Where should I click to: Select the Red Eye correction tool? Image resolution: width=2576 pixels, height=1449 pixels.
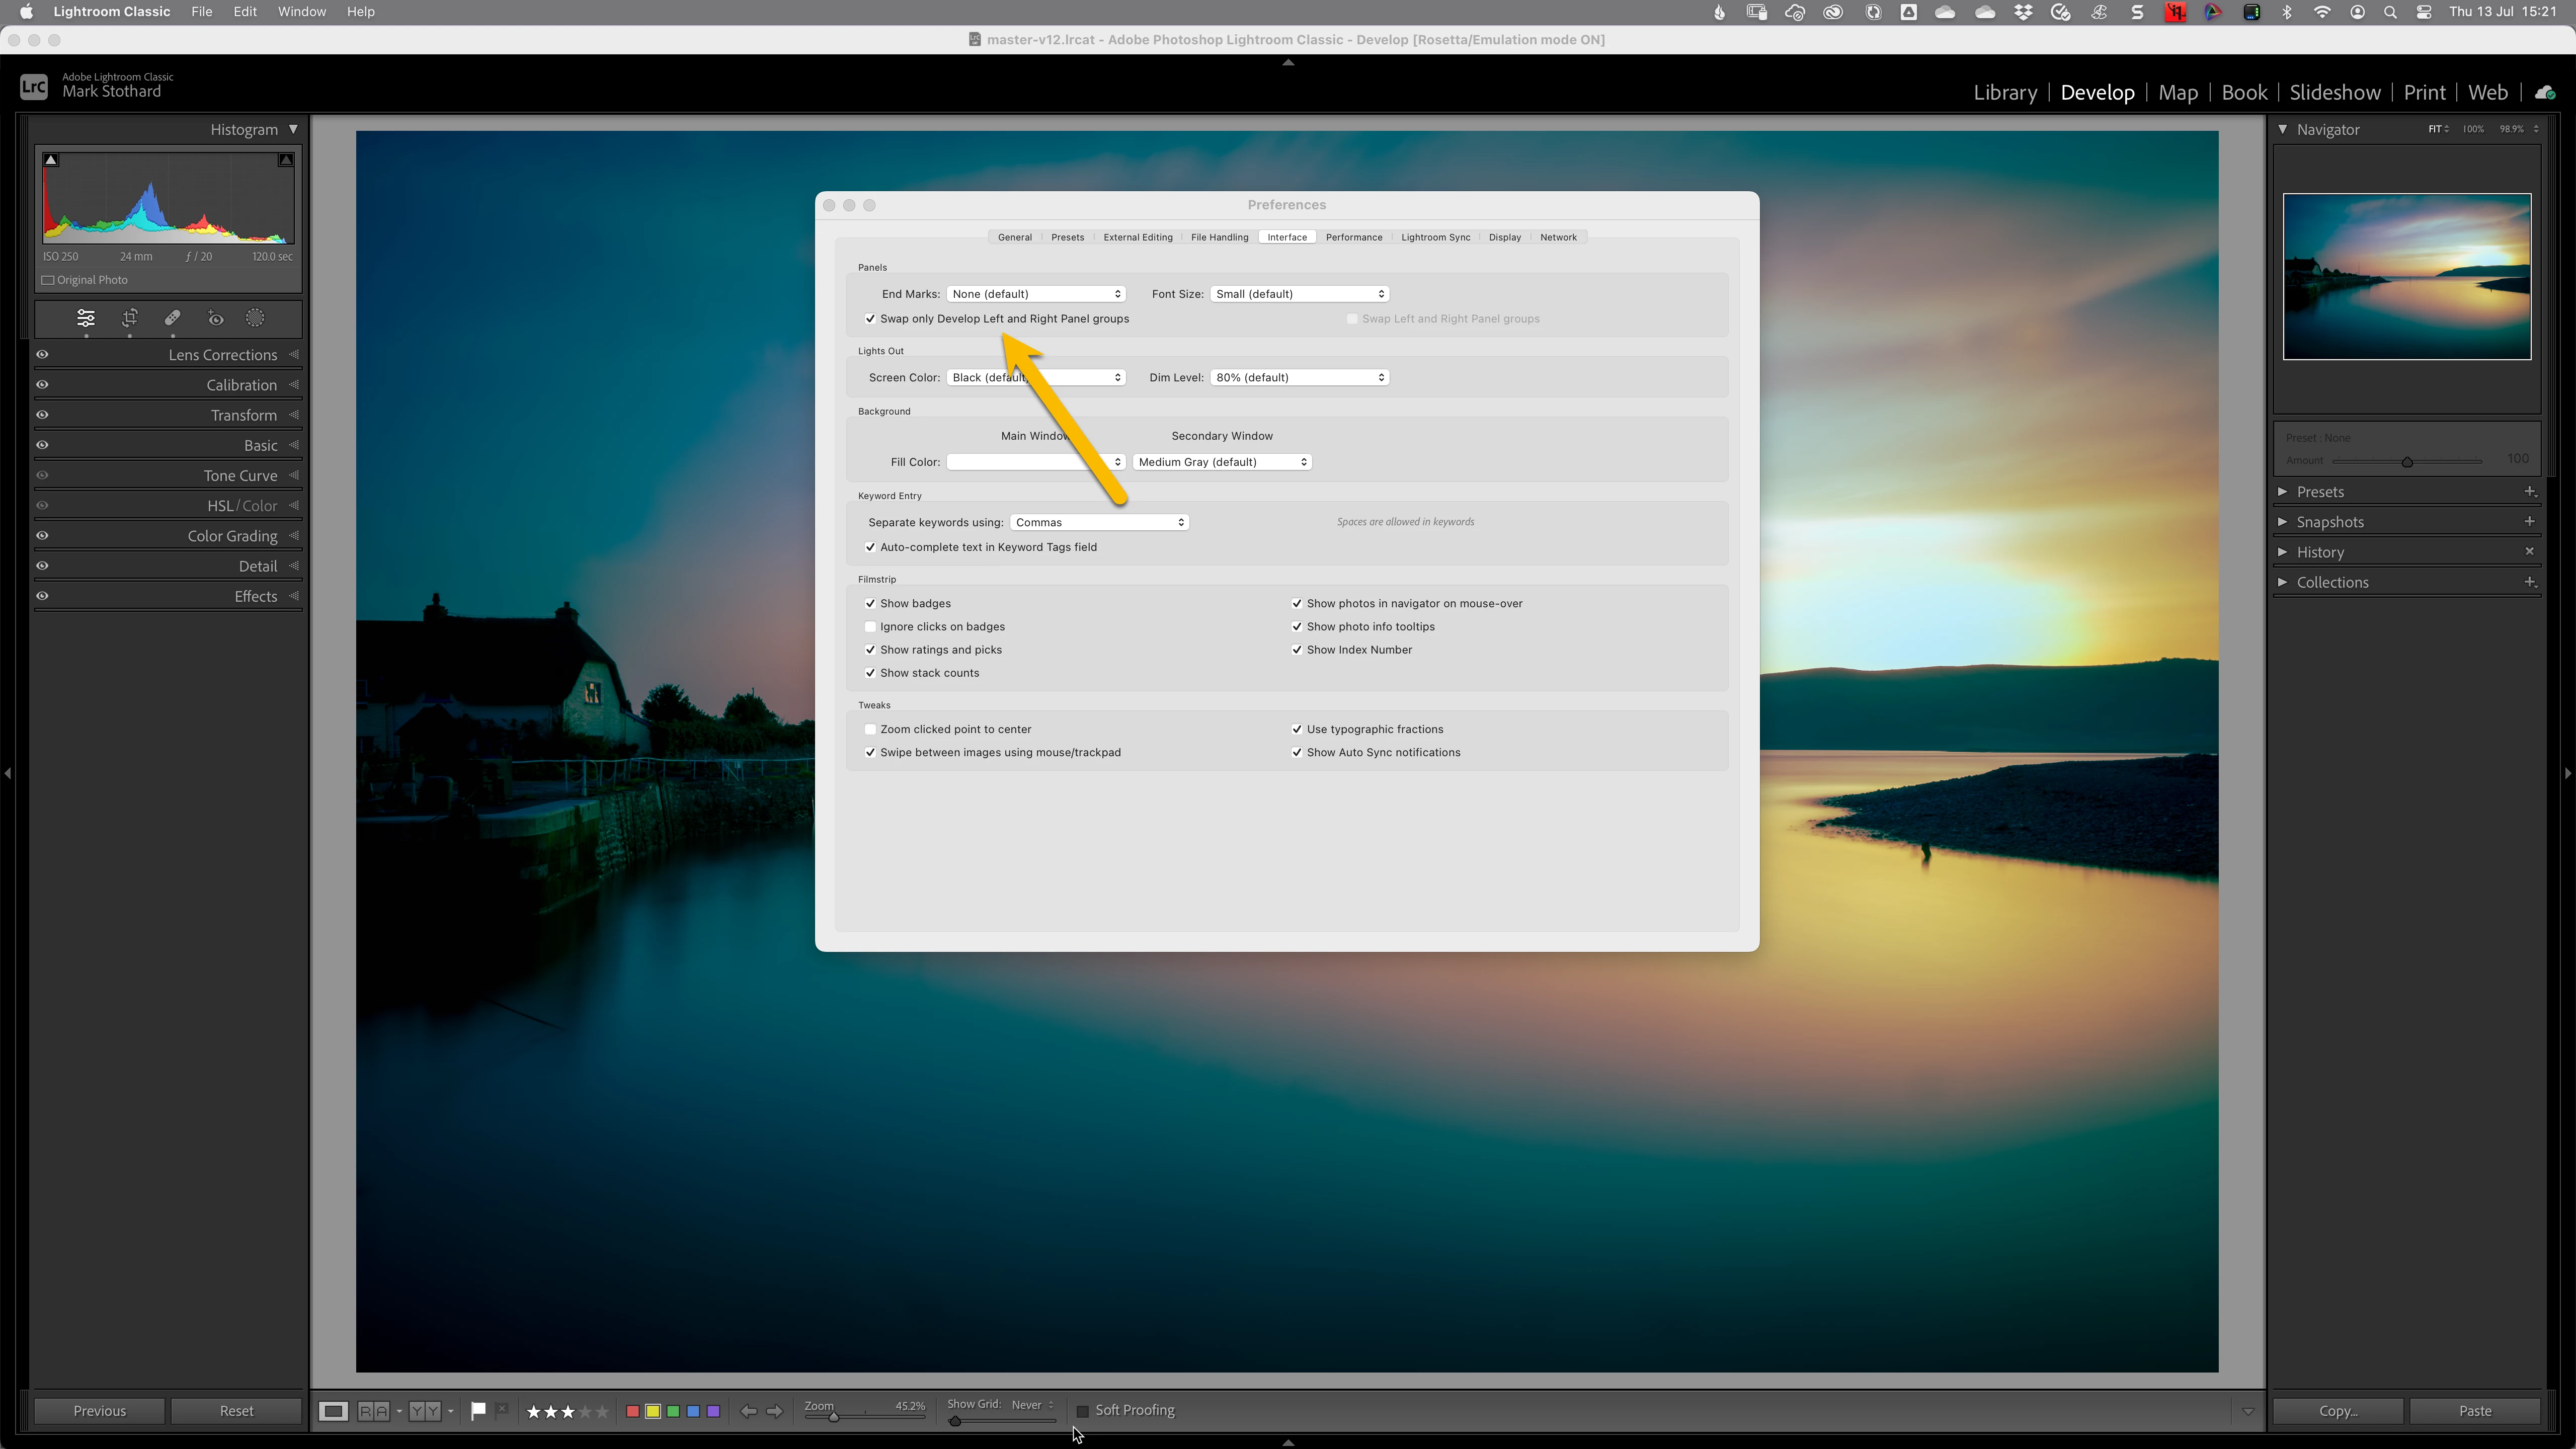[216, 318]
